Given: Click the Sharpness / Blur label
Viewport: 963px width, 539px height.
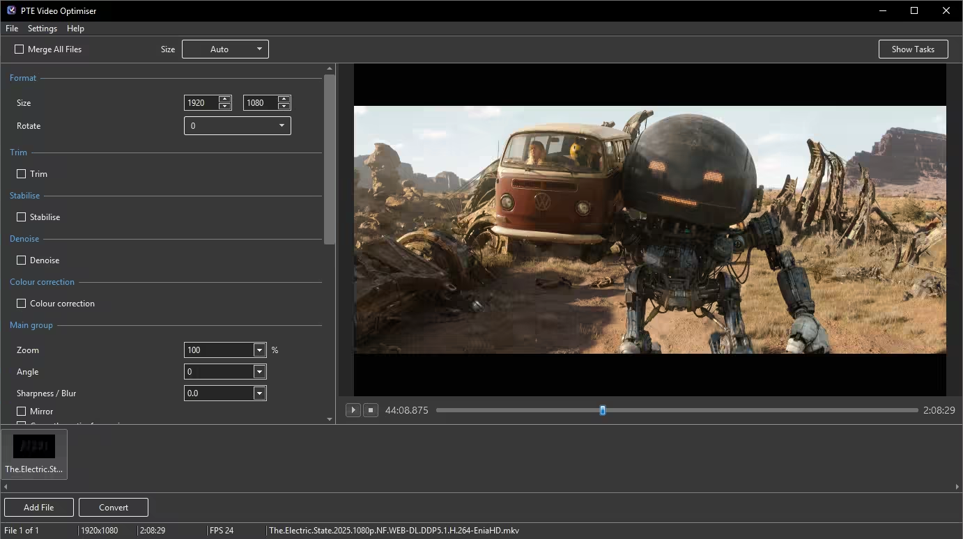Looking at the screenshot, I should (x=47, y=393).
